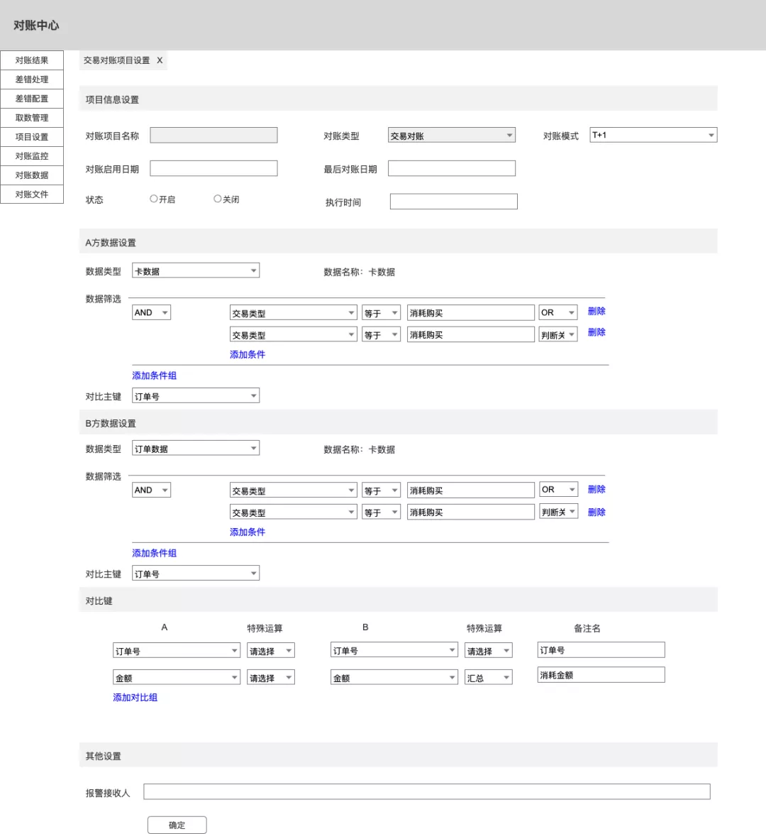Click 添加对比组 link
Image resolution: width=766 pixels, height=834 pixels.
click(x=135, y=697)
